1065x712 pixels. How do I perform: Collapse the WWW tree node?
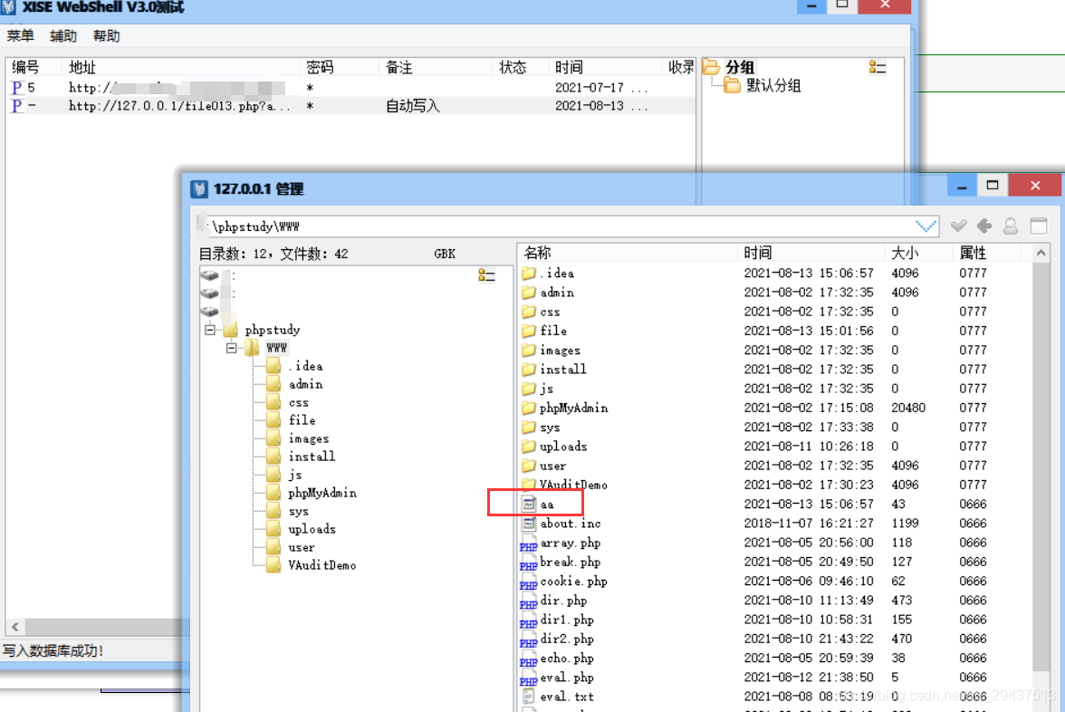(232, 348)
